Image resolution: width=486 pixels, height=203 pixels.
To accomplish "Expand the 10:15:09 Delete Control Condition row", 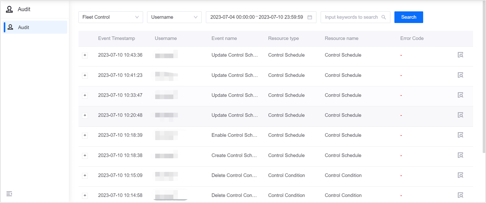I will (x=85, y=175).
